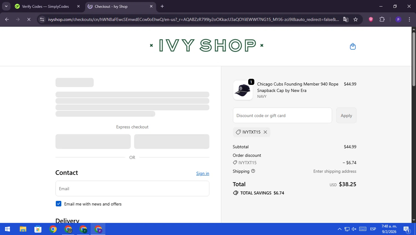Open the Windows Start menu
This screenshot has width=416, height=235.
pos(7,229)
